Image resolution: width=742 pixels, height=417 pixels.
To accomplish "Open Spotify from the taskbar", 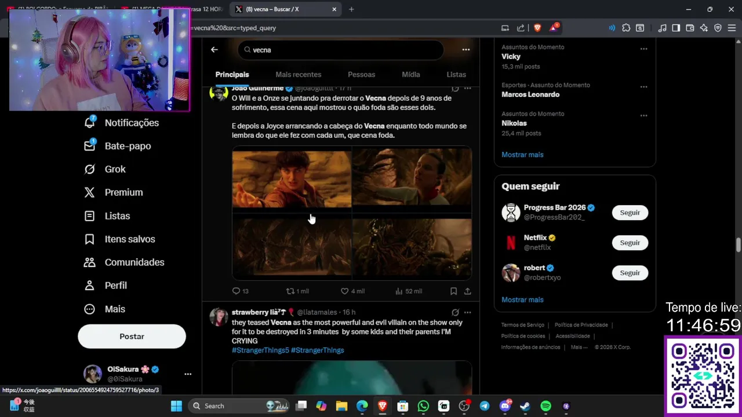I will coord(545,406).
